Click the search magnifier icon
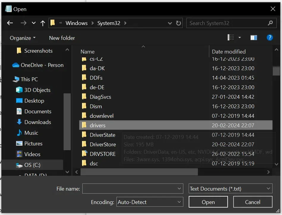The height and width of the screenshot is (215, 282). (x=270, y=23)
